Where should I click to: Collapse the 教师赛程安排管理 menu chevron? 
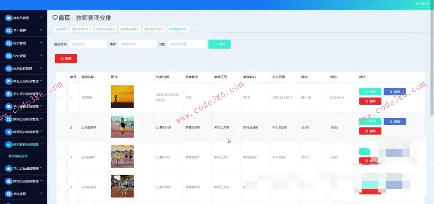[x=41, y=144]
